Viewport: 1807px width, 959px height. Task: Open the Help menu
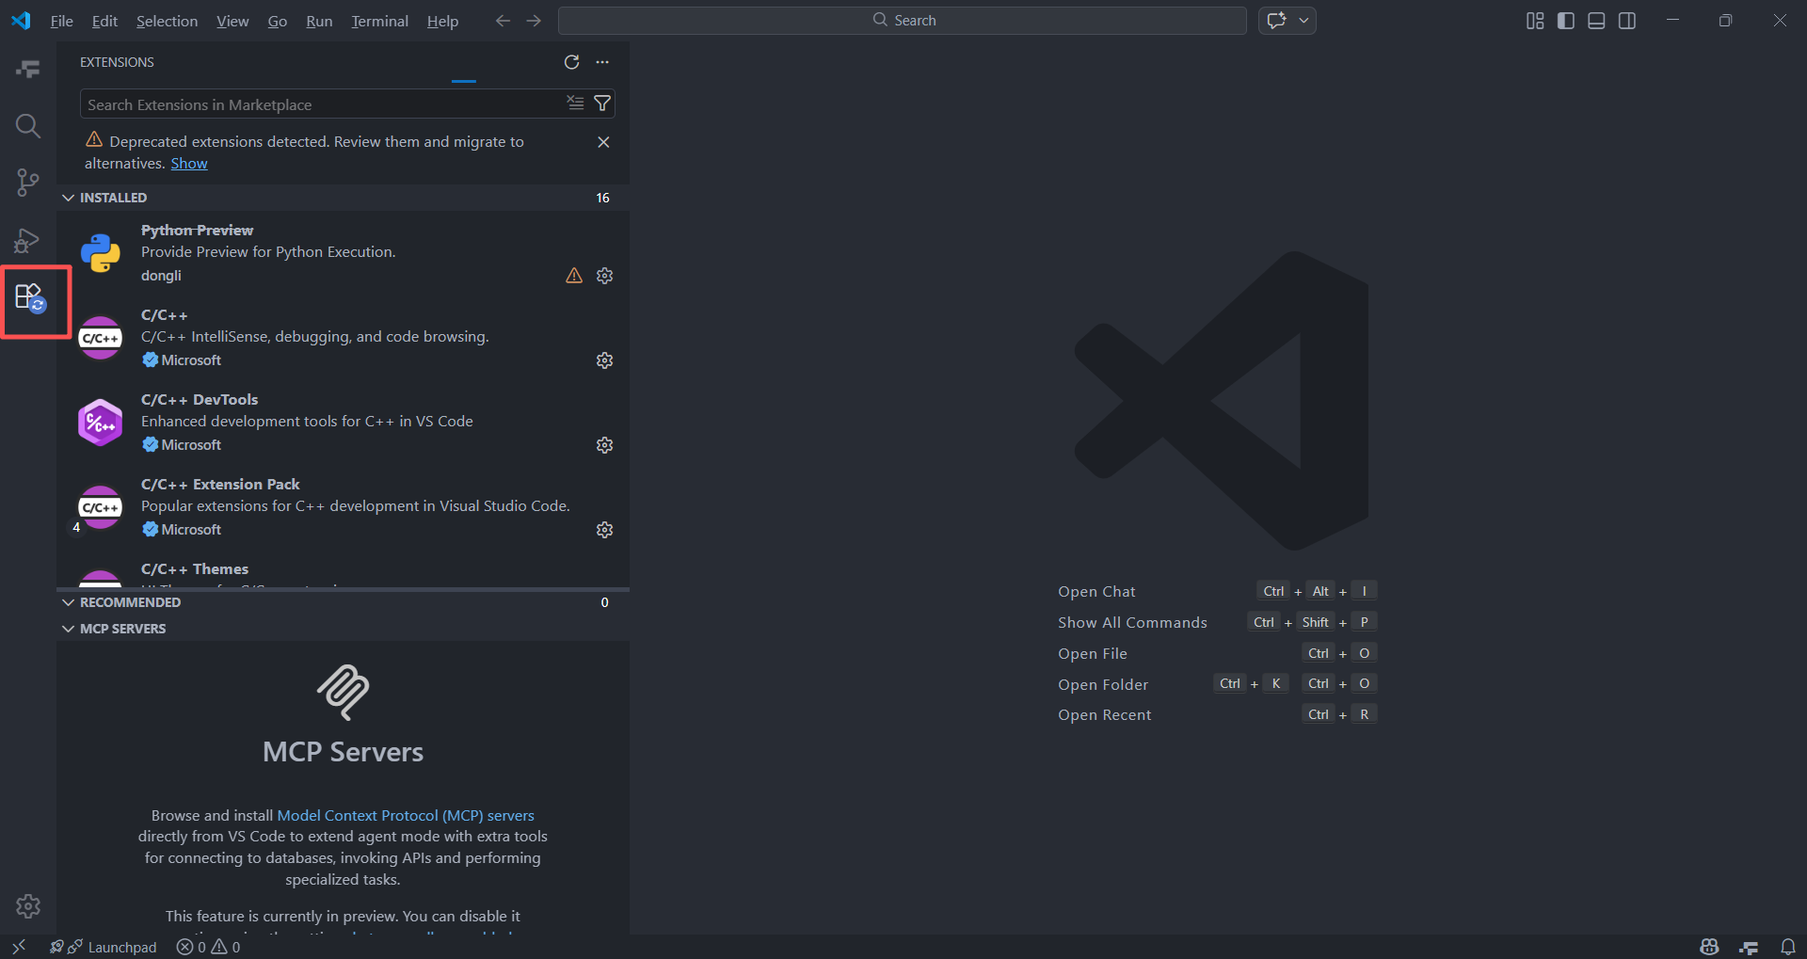coord(442,21)
